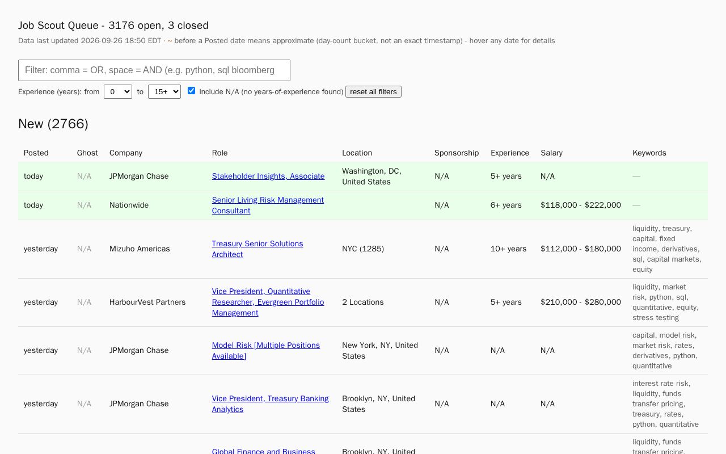Click the $118,000 - $222,000 salary cell
The image size is (726, 454).
(581, 205)
